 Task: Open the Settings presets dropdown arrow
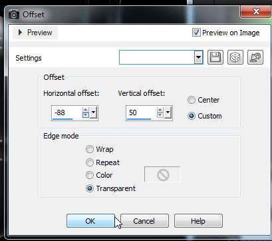(x=198, y=57)
